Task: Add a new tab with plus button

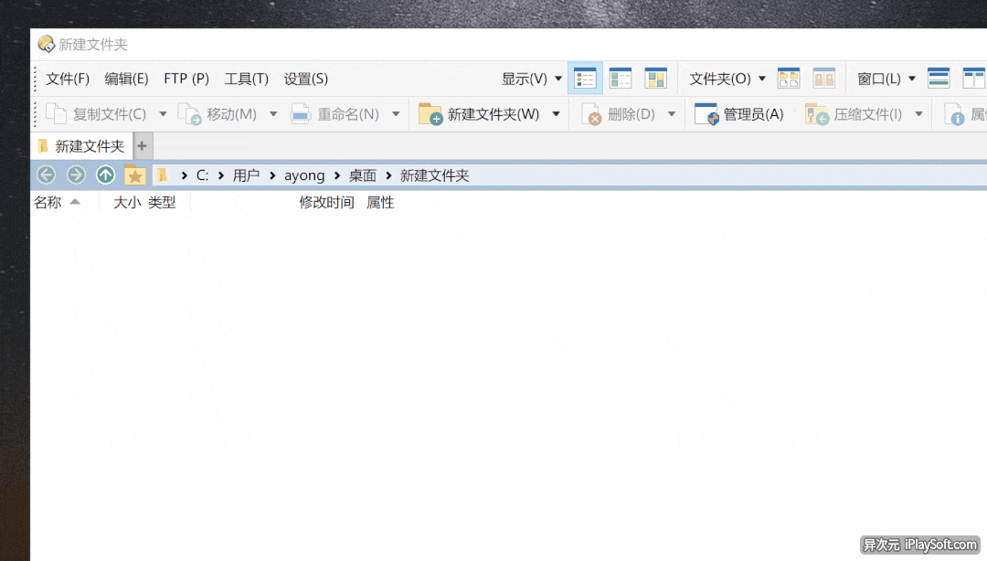Action: [x=142, y=146]
